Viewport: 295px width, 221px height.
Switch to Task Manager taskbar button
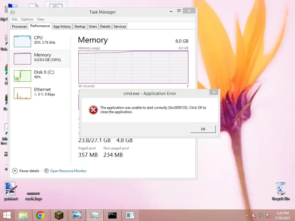point(94,215)
